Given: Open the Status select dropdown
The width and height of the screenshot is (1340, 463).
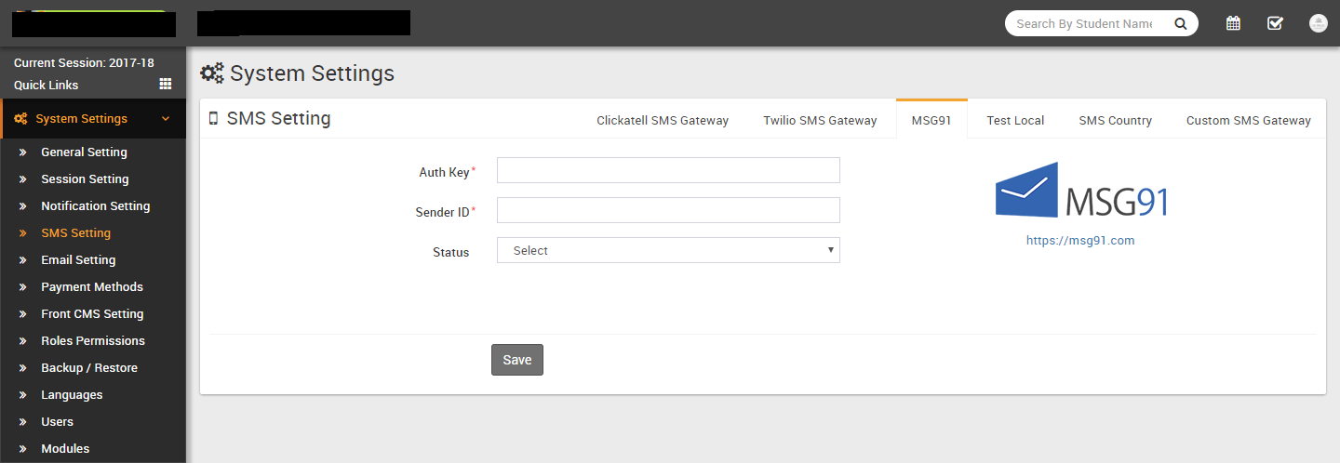Looking at the screenshot, I should click(x=668, y=250).
